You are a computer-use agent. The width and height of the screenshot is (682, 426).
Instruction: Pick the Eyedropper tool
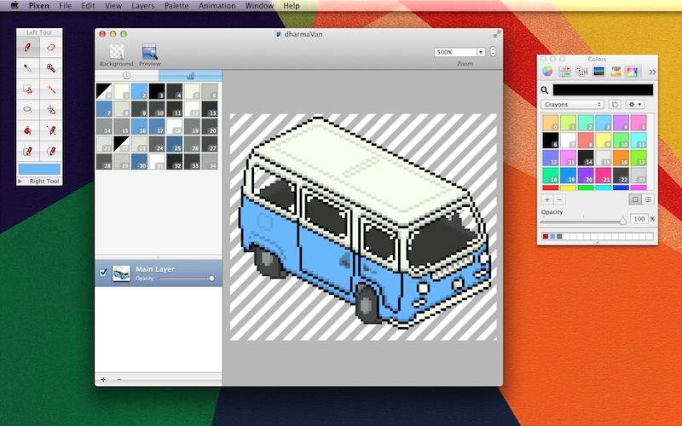(28, 68)
